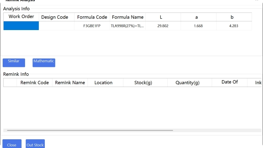Screen dimensions: 263x148
Task: Click the a column header
Action: pyautogui.click(x=199, y=17)
